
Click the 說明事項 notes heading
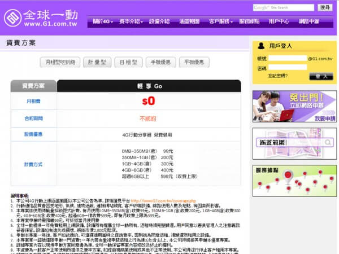20,196
